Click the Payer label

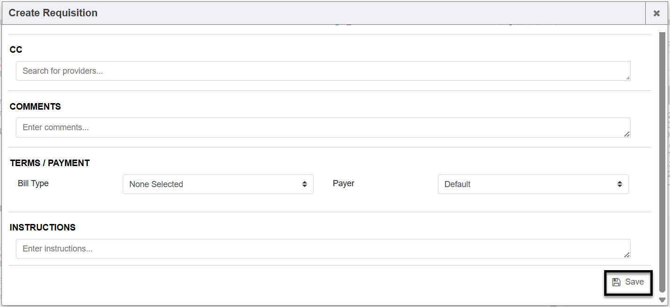tap(343, 183)
